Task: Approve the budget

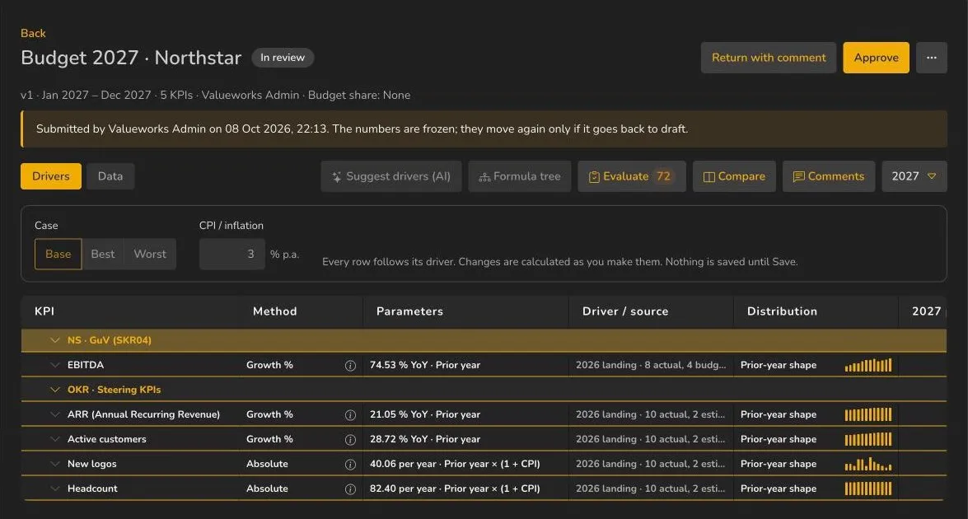Action: (876, 58)
